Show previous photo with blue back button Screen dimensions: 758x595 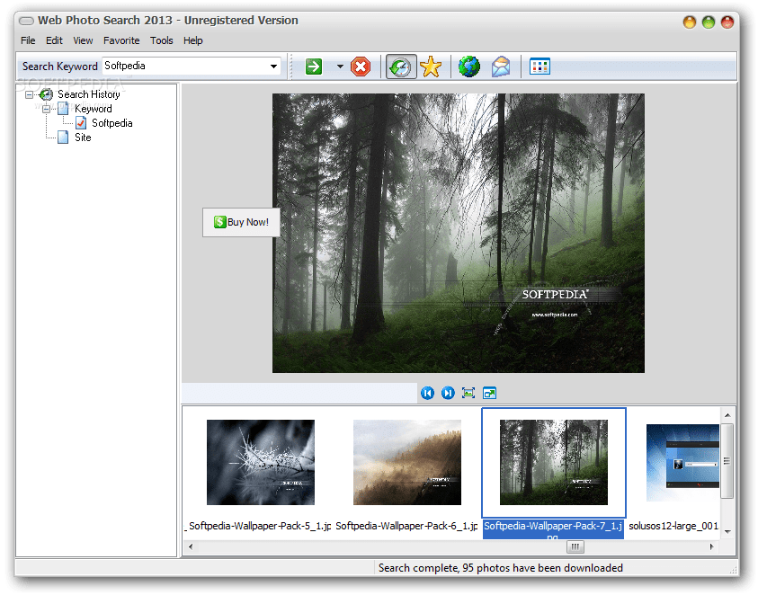[427, 393]
